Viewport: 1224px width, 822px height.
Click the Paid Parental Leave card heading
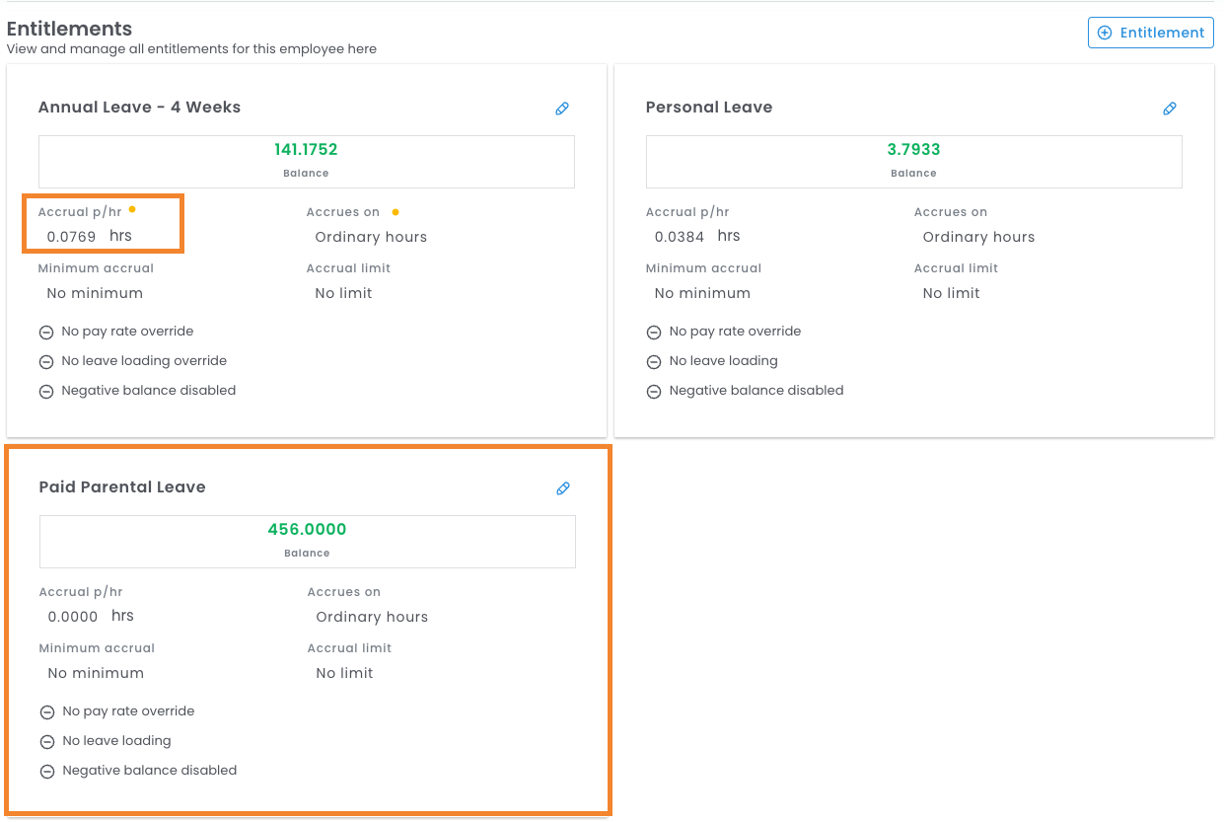pos(122,487)
